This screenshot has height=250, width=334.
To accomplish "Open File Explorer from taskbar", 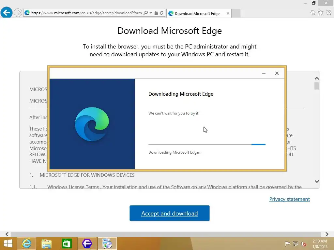I will coord(46,243).
